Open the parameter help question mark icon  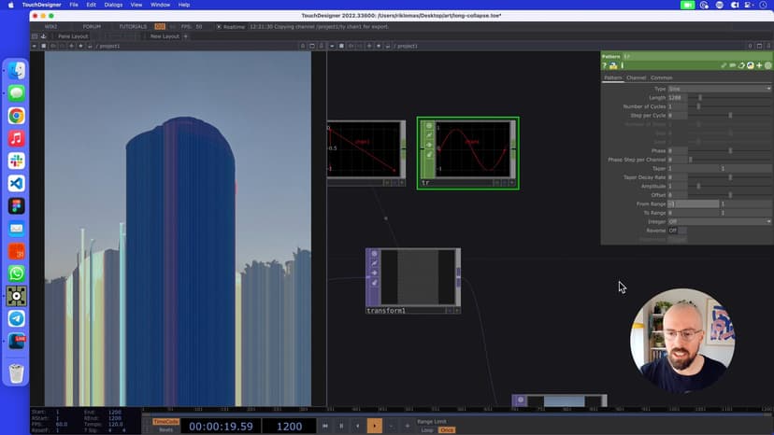pyautogui.click(x=605, y=65)
